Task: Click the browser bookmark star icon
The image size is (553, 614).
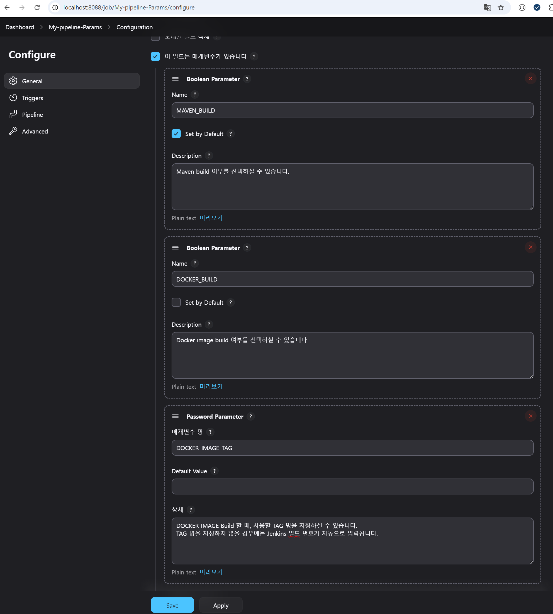Action: (x=501, y=8)
